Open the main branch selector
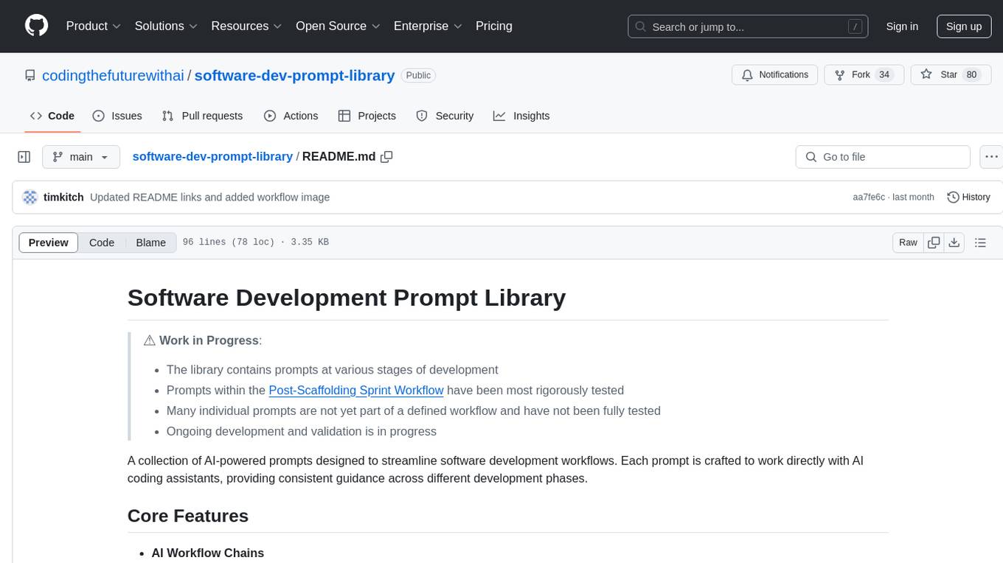Image resolution: width=1003 pixels, height=563 pixels. tap(80, 157)
